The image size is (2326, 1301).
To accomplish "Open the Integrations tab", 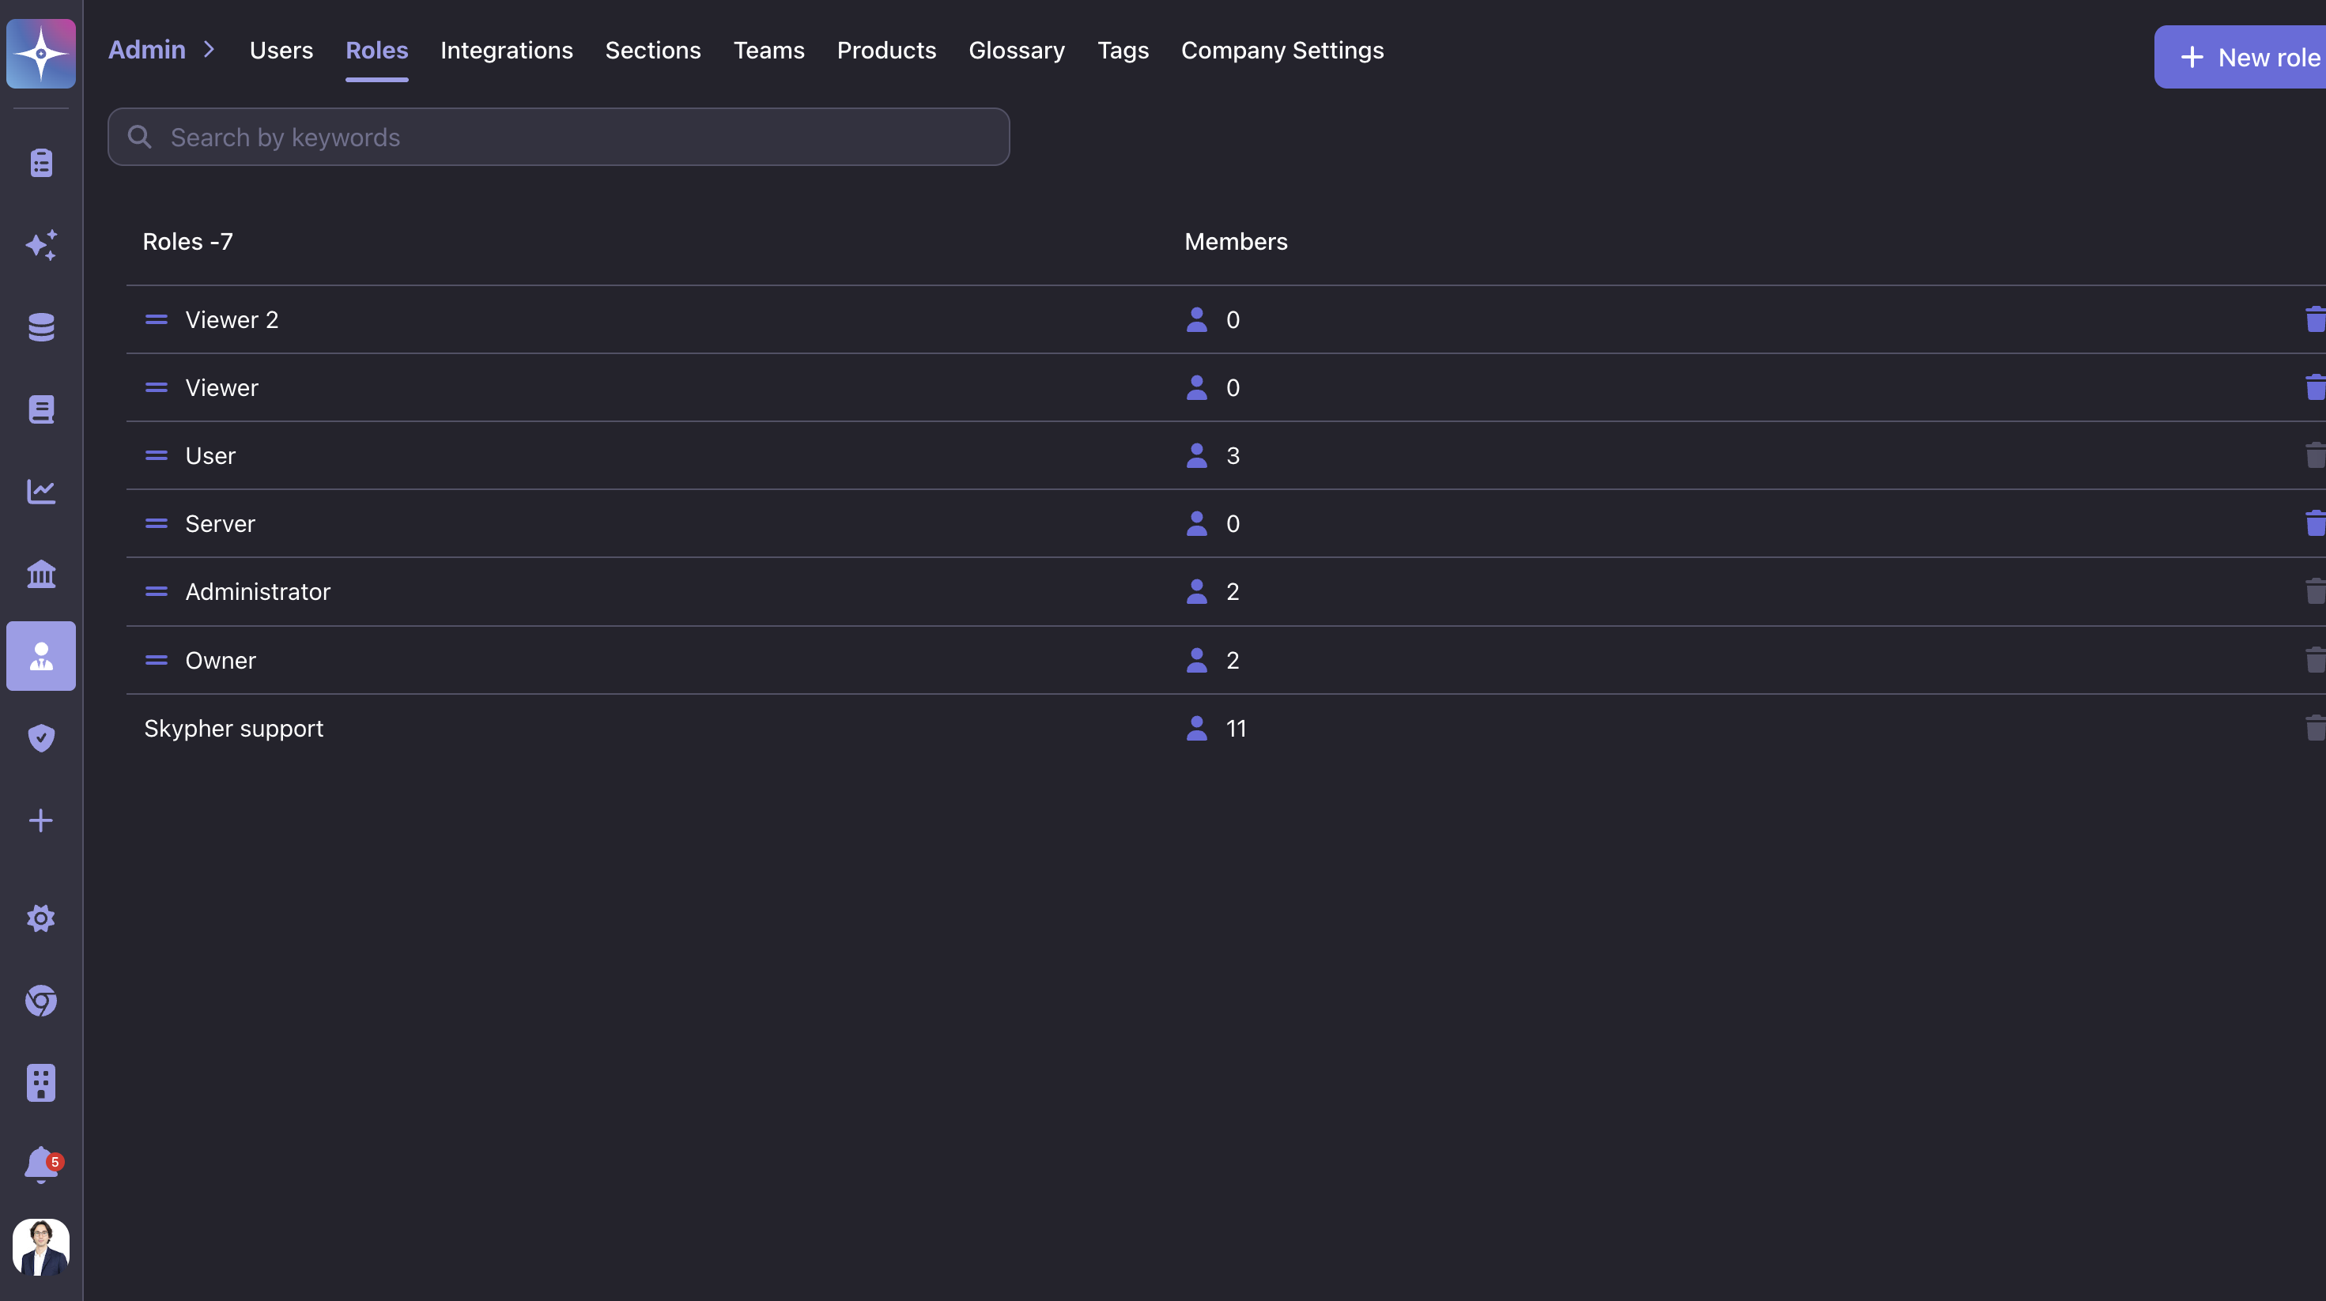I will [506, 51].
